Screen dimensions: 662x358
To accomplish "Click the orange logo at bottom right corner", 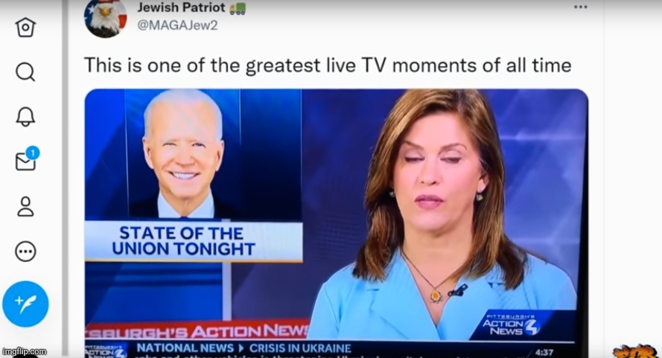I will click(636, 351).
